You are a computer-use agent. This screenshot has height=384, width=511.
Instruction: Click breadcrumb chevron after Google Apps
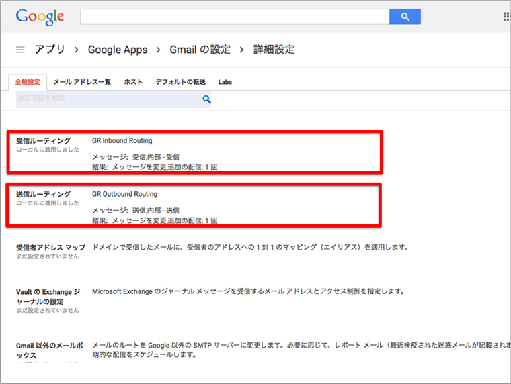coord(159,50)
